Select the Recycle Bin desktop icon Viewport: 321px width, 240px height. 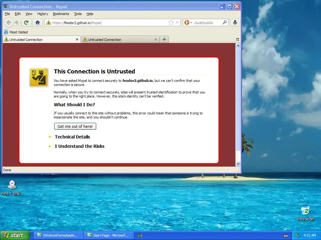pyautogui.click(x=305, y=213)
